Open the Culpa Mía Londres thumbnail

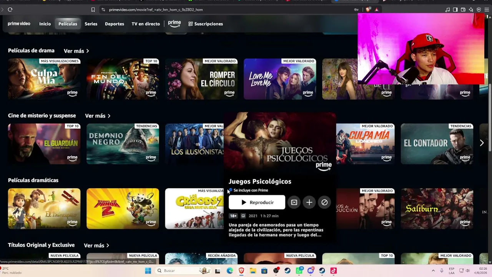(365, 144)
